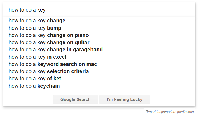Select the "key change on guitar" suggestion

pyautogui.click(x=49, y=42)
